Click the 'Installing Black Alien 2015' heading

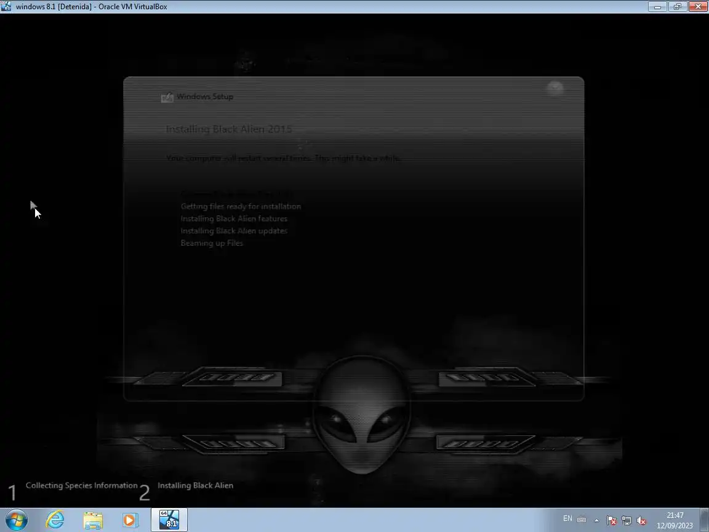click(x=229, y=129)
